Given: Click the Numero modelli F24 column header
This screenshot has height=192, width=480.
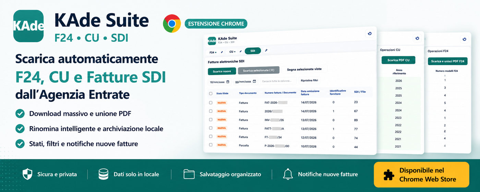Looking at the screenshot, I should click(x=447, y=71).
